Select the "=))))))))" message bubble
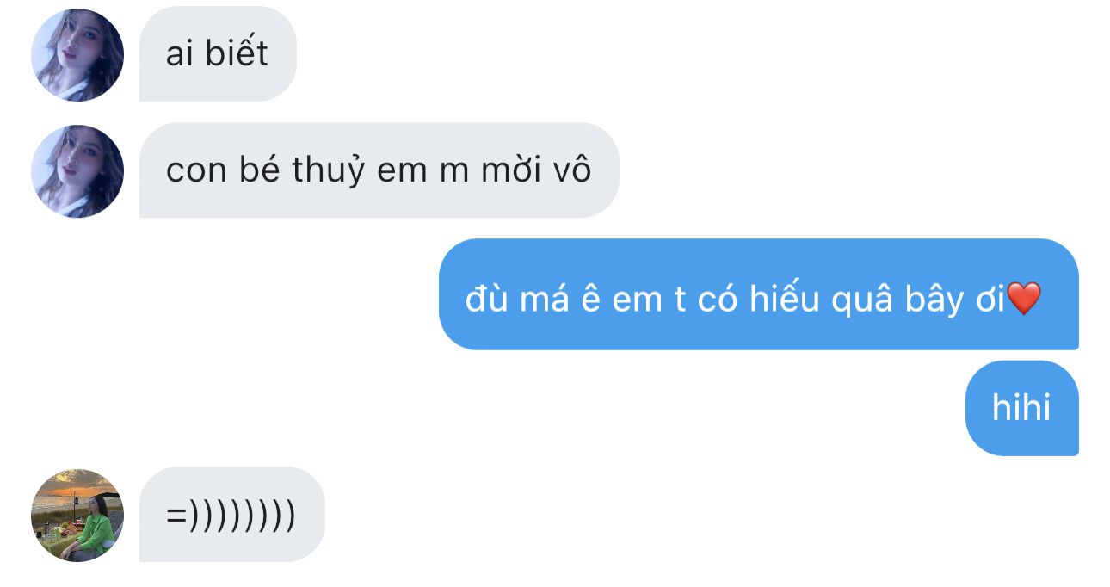The width and height of the screenshot is (1110, 587). point(231,515)
